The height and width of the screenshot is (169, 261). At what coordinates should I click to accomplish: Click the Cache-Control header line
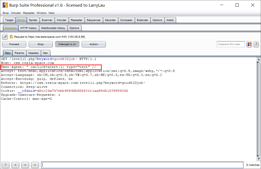click(x=26, y=99)
